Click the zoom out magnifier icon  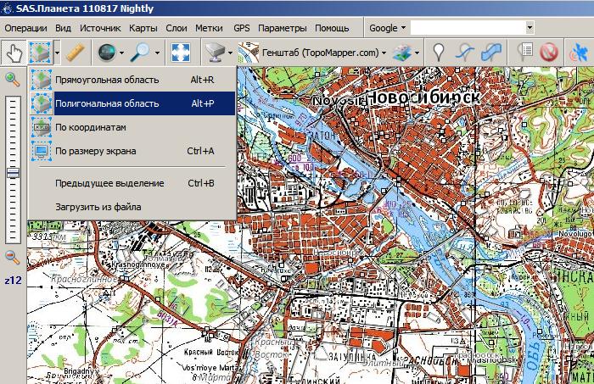click(13, 257)
